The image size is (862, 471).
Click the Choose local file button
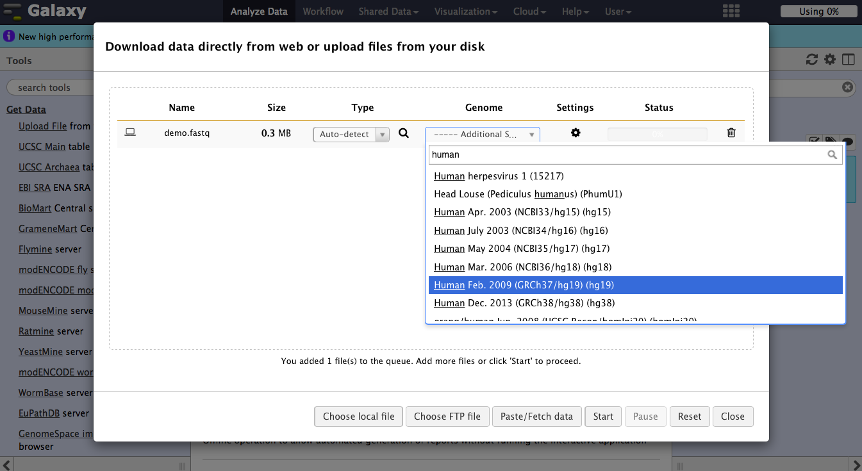click(358, 417)
